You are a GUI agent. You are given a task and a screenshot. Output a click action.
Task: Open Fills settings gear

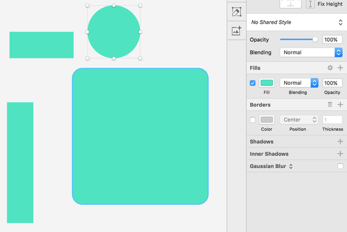(x=330, y=68)
